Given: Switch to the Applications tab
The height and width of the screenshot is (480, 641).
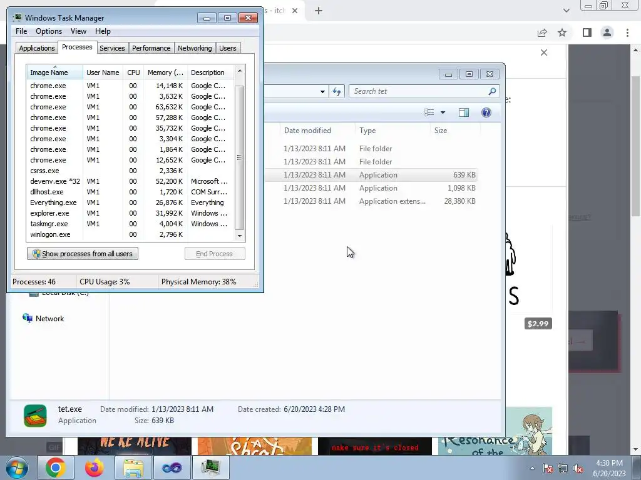Looking at the screenshot, I should [37, 48].
